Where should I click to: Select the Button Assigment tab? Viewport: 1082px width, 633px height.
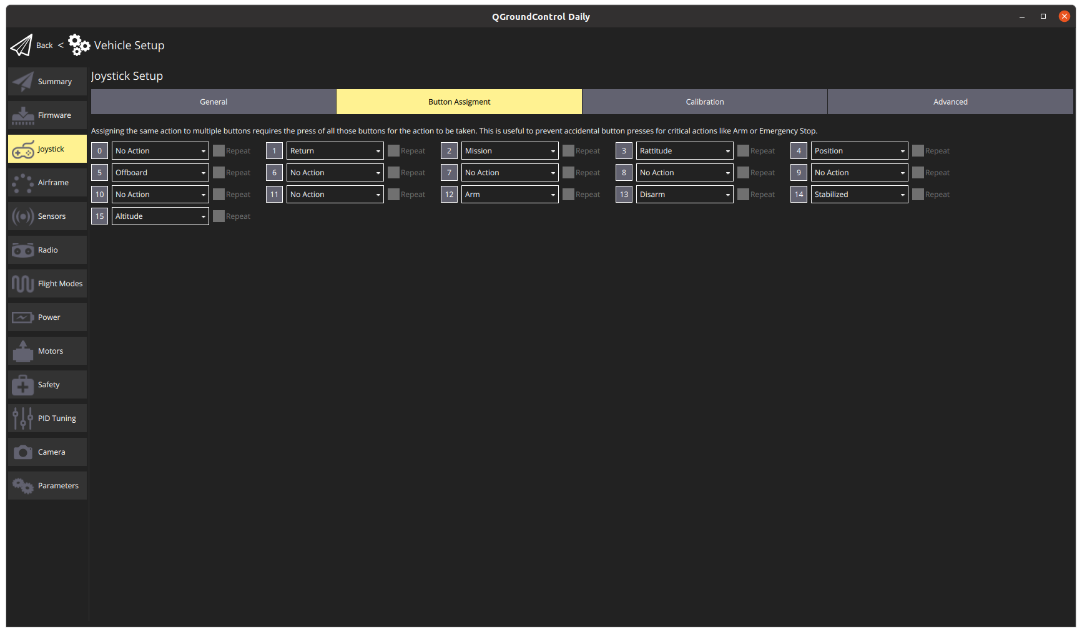tap(459, 102)
